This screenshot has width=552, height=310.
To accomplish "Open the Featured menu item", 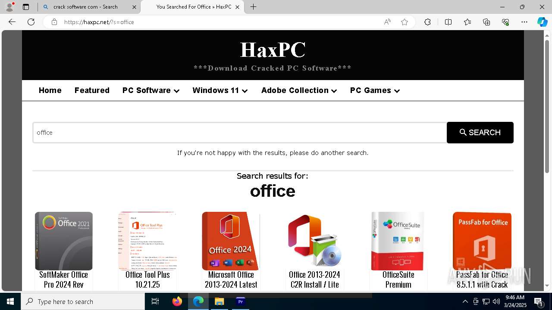I will pyautogui.click(x=92, y=90).
